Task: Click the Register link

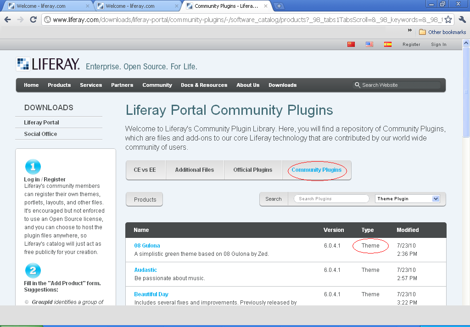Action: [411, 45]
